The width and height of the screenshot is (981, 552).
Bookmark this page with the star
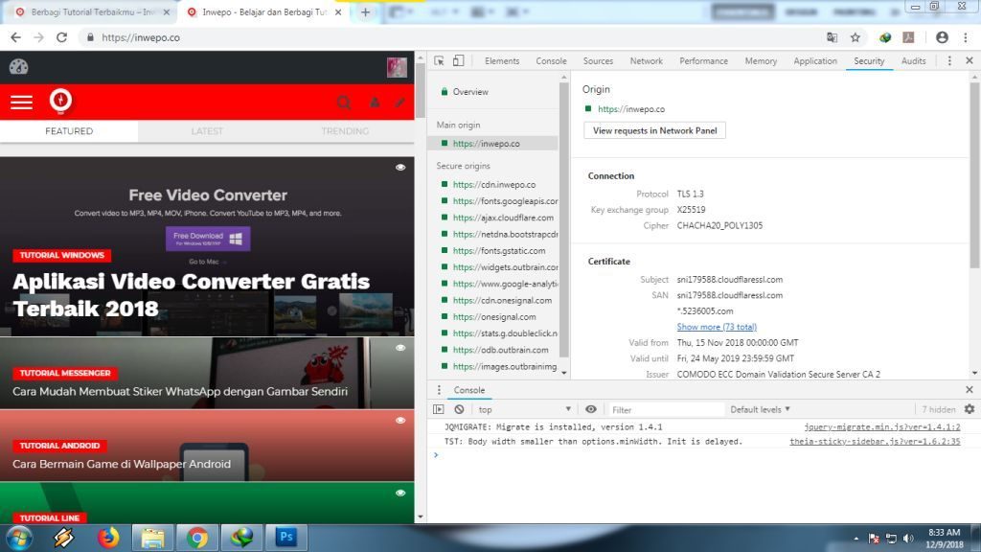[856, 37]
